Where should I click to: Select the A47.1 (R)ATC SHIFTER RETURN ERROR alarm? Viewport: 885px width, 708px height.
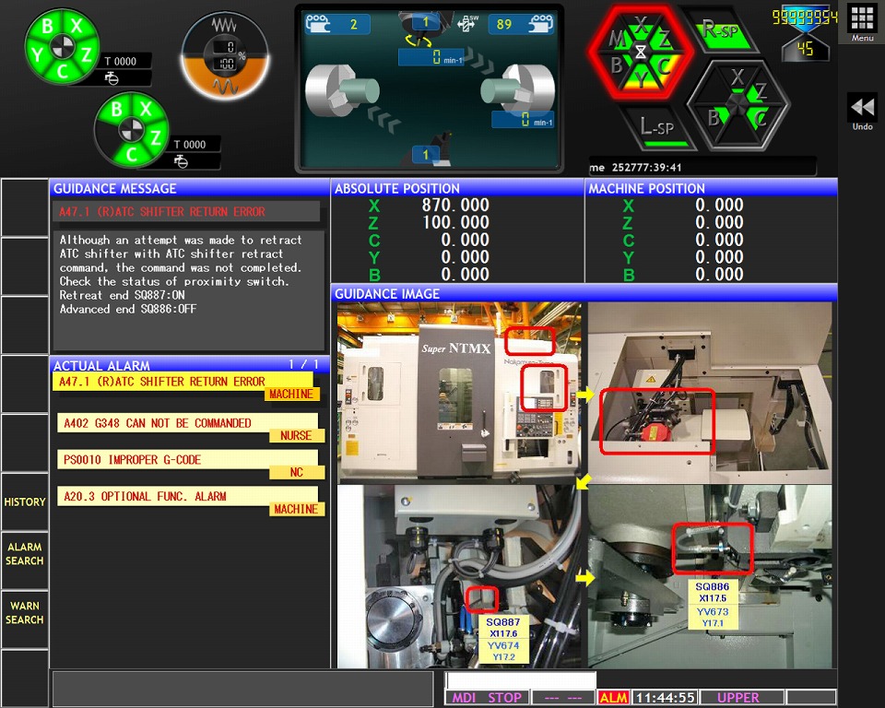tap(183, 382)
